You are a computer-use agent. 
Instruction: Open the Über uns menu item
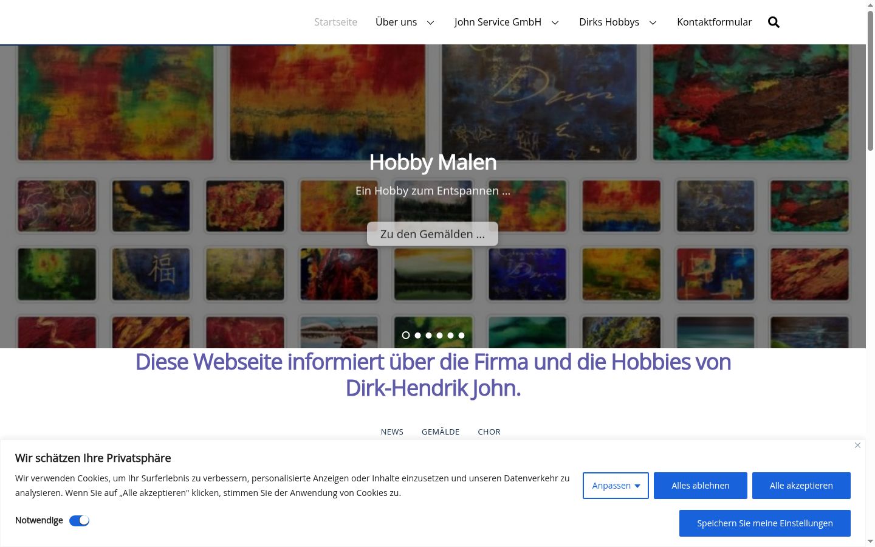pos(396,22)
